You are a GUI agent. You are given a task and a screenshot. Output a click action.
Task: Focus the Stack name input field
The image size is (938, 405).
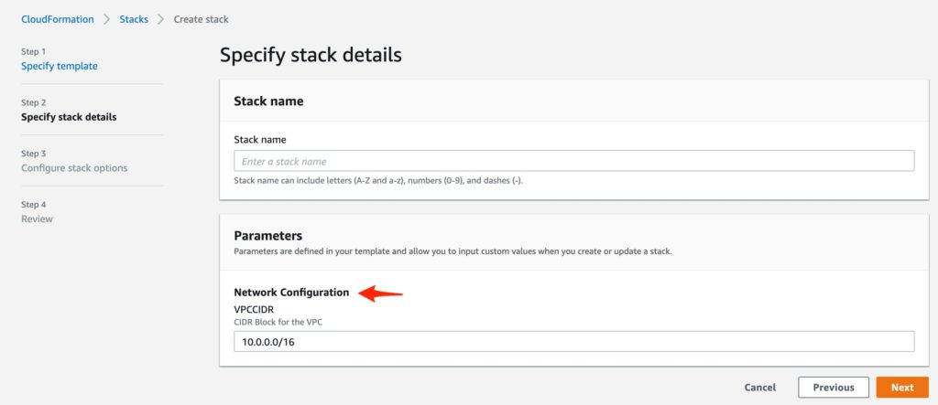pyautogui.click(x=573, y=161)
